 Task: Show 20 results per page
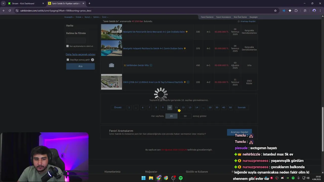click(171, 116)
